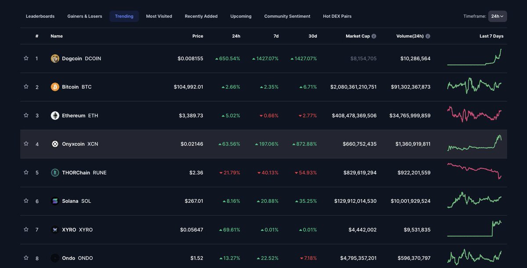Switch to the Most Visited tab
Screen dimensions: 527x268
(159, 16)
